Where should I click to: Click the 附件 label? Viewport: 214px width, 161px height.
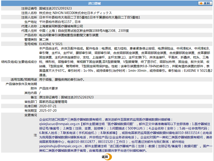pyautogui.click(x=34, y=88)
